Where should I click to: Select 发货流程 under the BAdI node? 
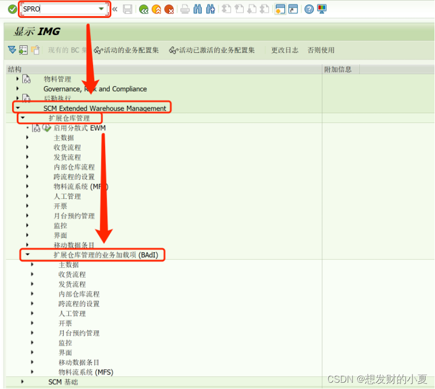[72, 284]
